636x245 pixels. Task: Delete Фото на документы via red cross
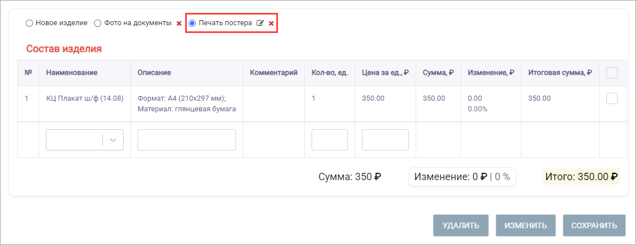(x=179, y=23)
